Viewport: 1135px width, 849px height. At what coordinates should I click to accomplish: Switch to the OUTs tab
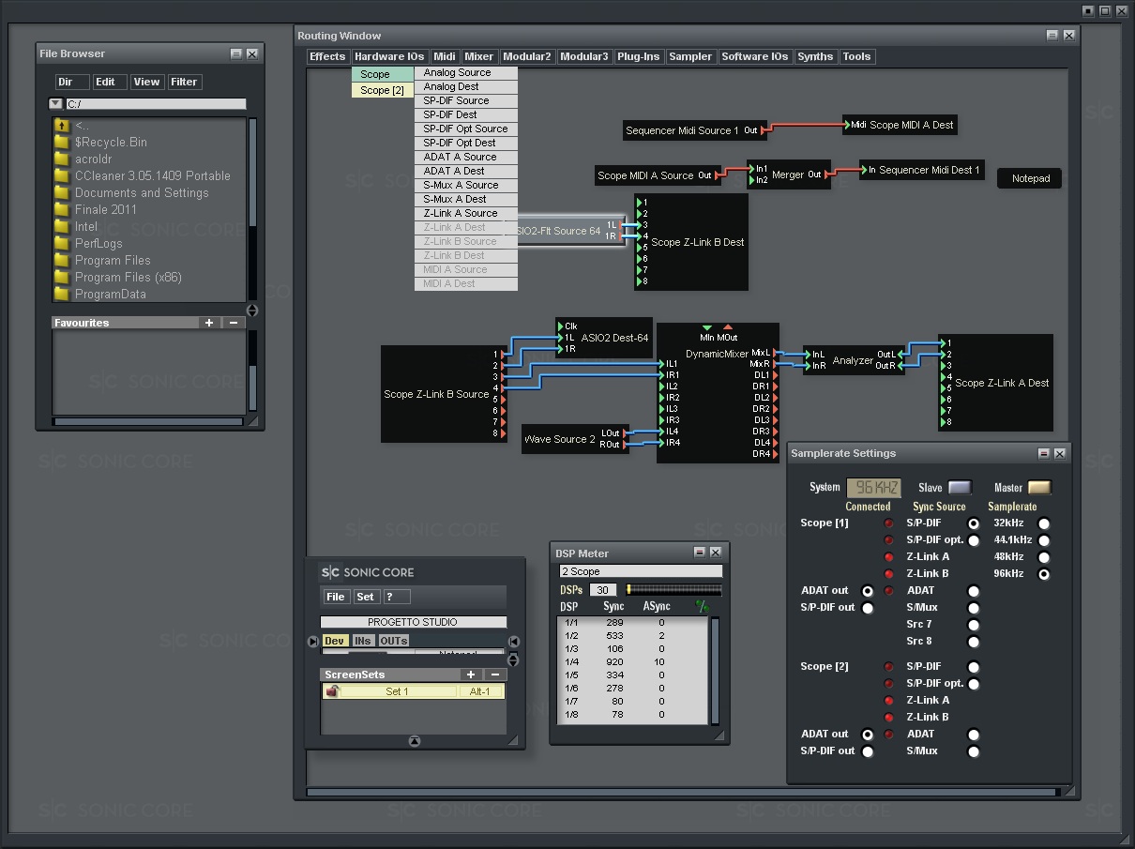pos(394,641)
